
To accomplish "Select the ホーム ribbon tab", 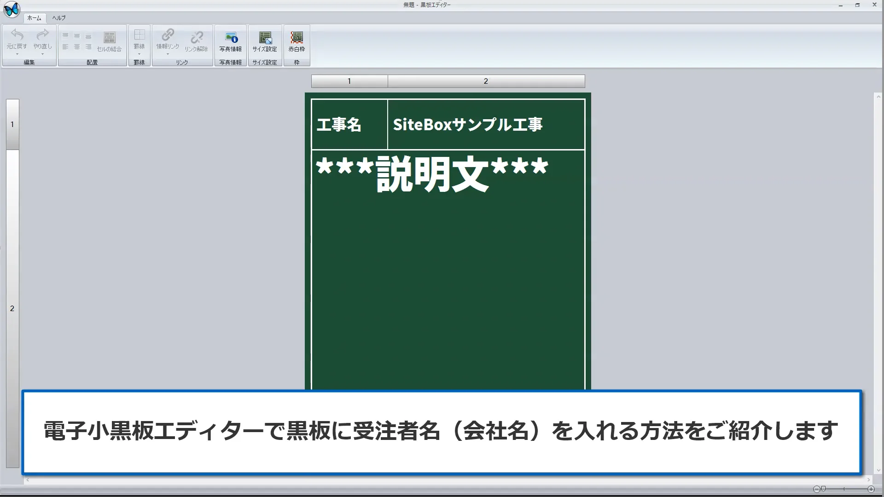I will (x=34, y=18).
